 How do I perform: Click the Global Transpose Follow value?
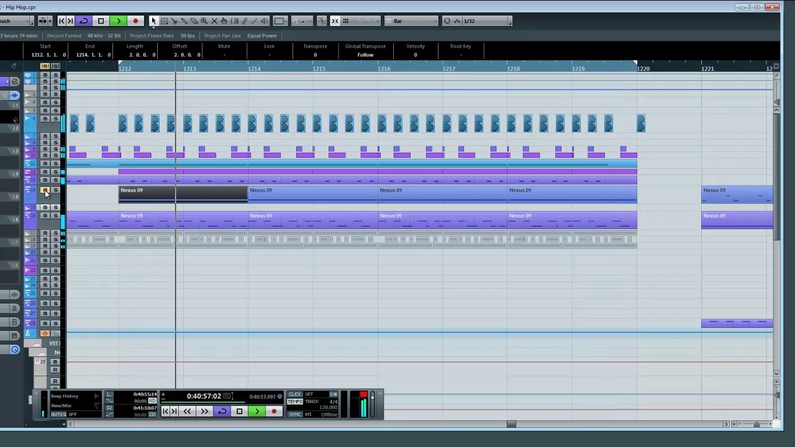pyautogui.click(x=365, y=55)
